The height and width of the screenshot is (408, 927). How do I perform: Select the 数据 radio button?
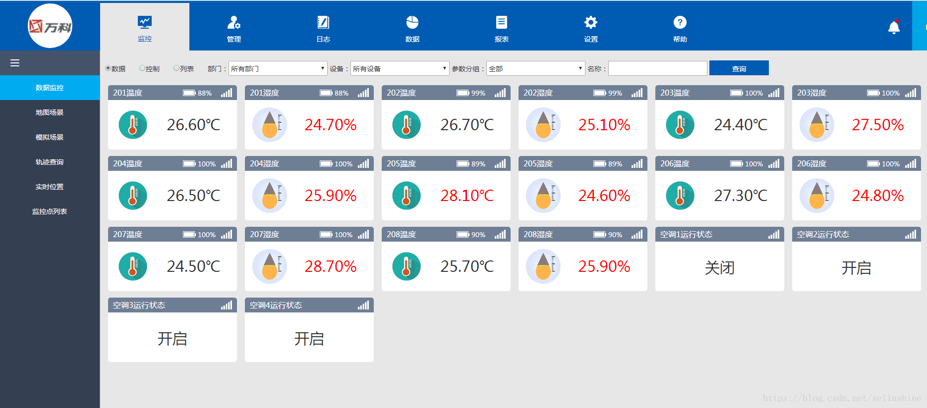[x=108, y=68]
